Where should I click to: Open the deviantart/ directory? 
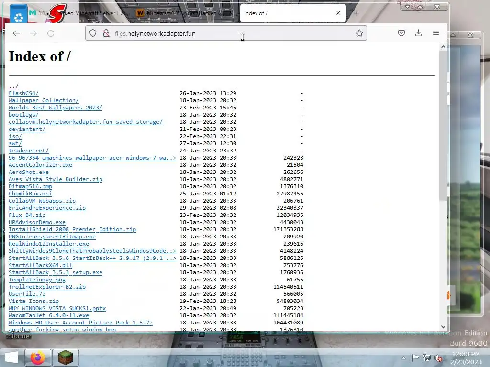click(27, 129)
